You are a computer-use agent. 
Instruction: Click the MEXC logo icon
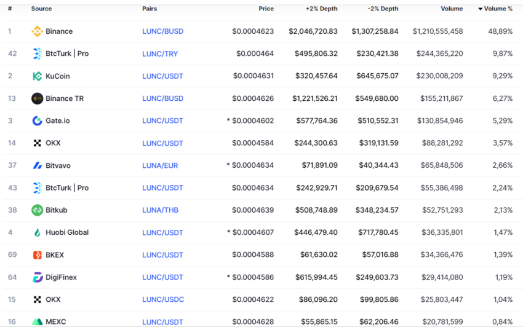coord(37,321)
